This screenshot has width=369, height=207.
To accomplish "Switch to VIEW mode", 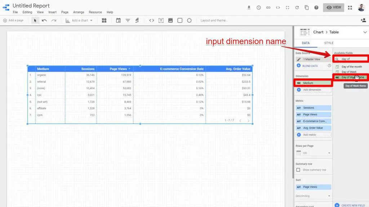I will point(333,7).
